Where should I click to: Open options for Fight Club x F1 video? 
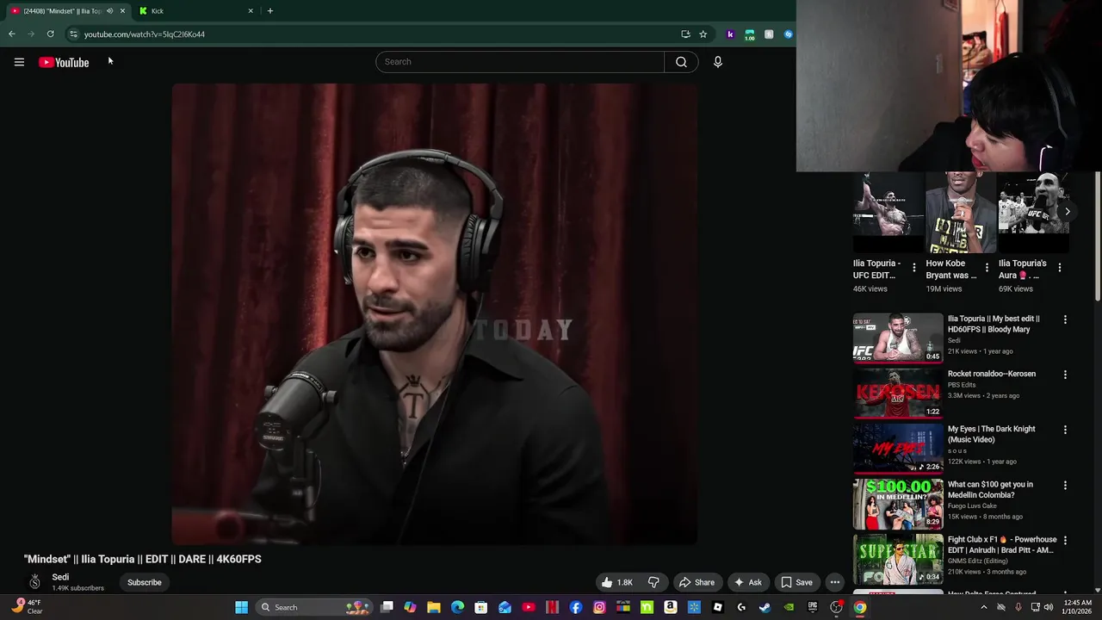[1065, 540]
